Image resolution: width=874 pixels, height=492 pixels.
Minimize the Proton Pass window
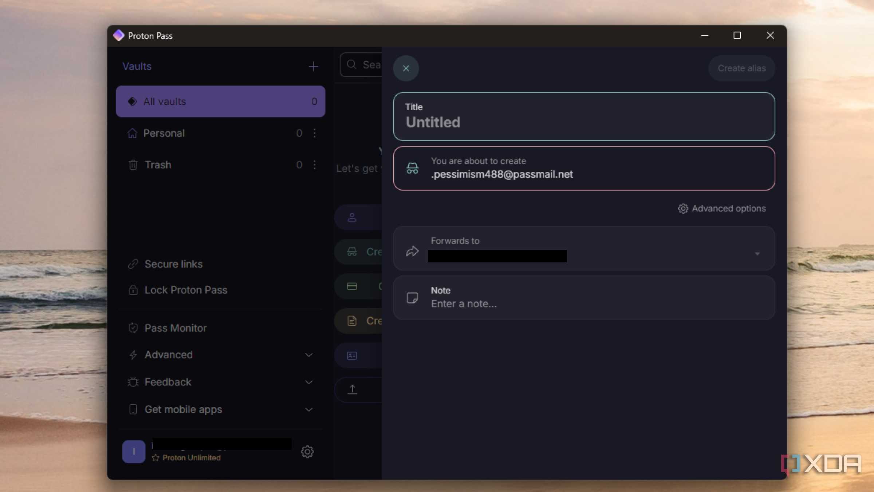(x=705, y=36)
